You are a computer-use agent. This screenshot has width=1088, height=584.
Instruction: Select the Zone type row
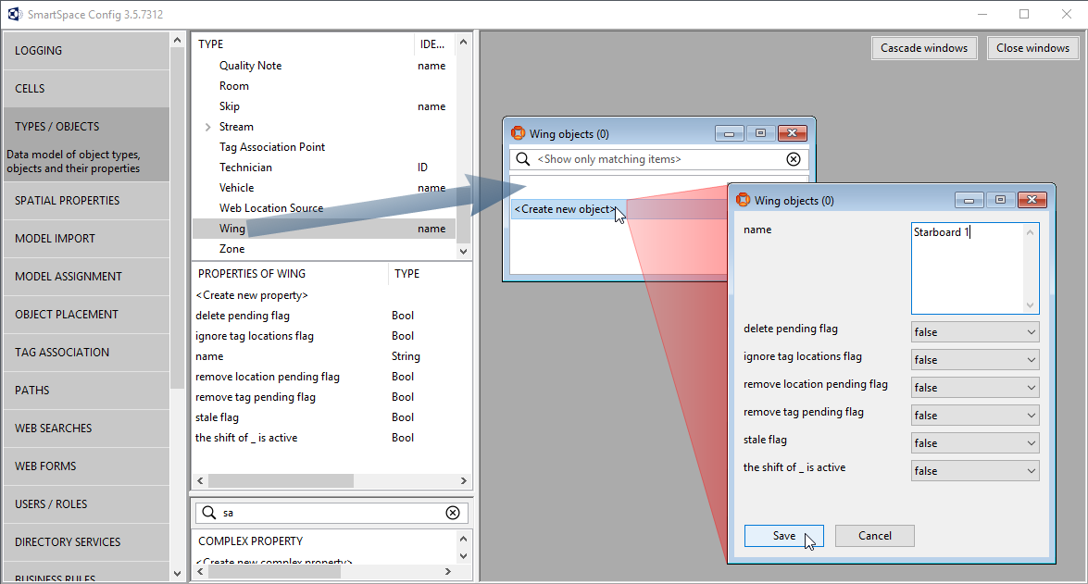coord(324,249)
